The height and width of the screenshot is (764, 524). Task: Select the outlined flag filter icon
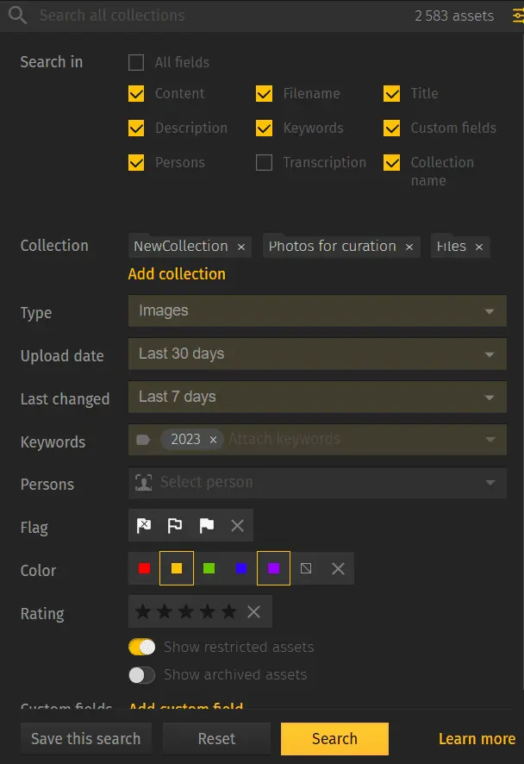[176, 525]
